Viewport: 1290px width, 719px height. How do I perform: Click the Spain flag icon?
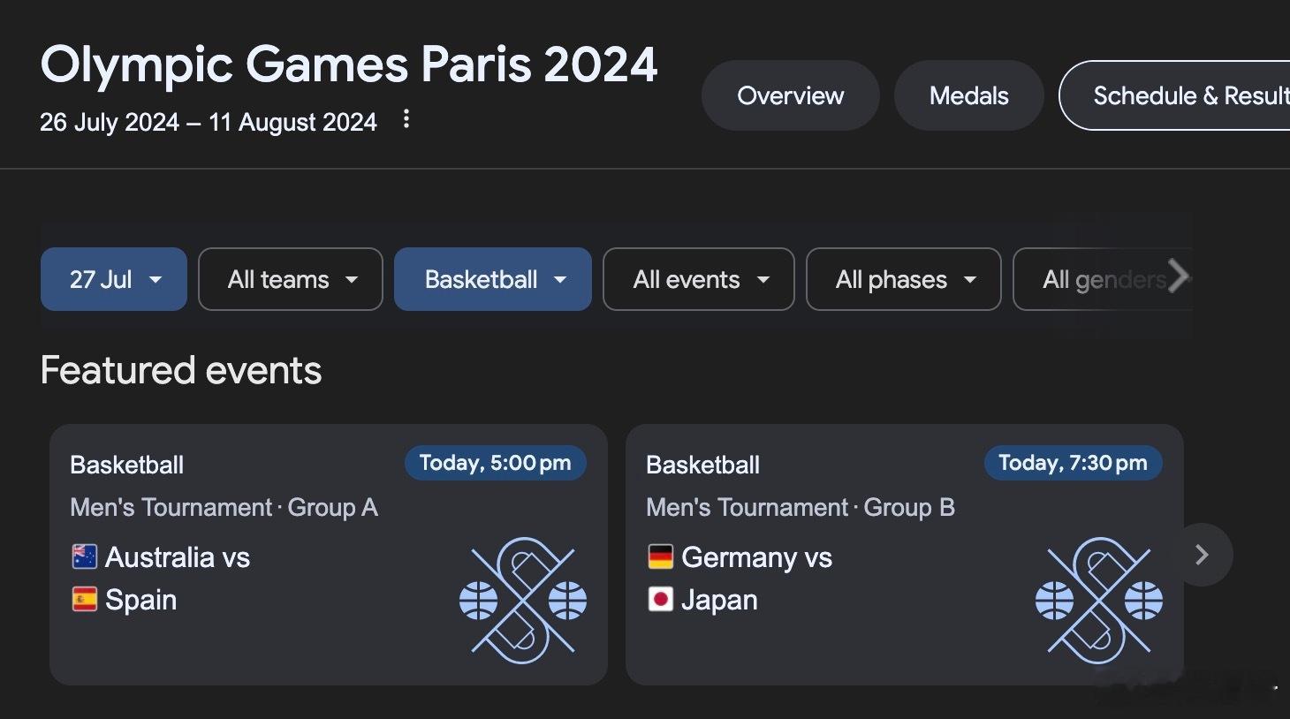point(84,600)
